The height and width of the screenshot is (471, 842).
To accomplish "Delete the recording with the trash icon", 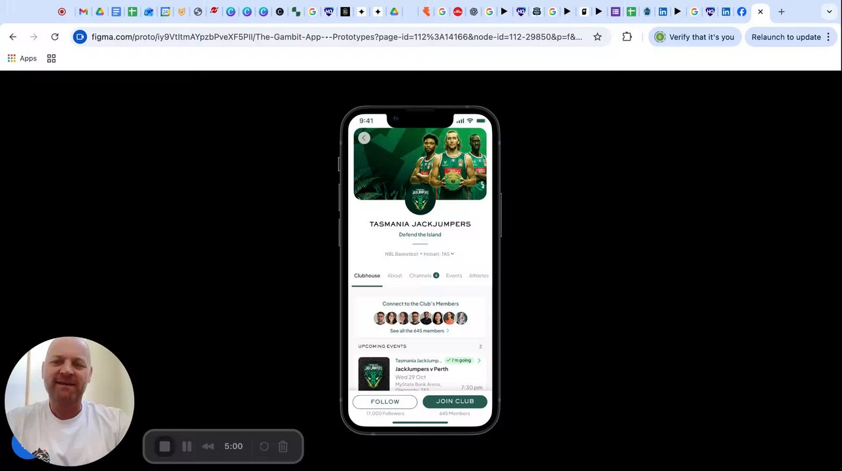I will pyautogui.click(x=283, y=446).
